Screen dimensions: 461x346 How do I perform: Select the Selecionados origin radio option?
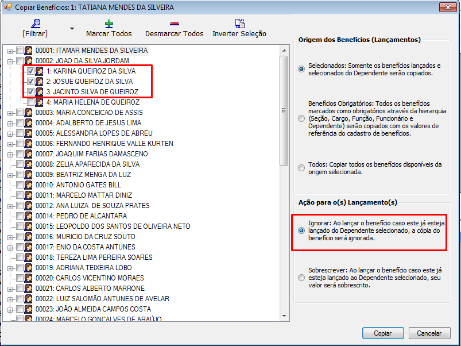pos(301,69)
